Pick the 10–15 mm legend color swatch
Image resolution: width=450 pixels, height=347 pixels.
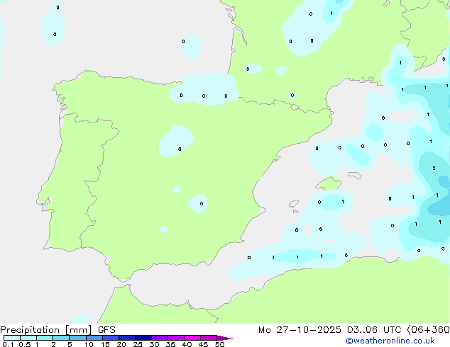tap(94, 338)
